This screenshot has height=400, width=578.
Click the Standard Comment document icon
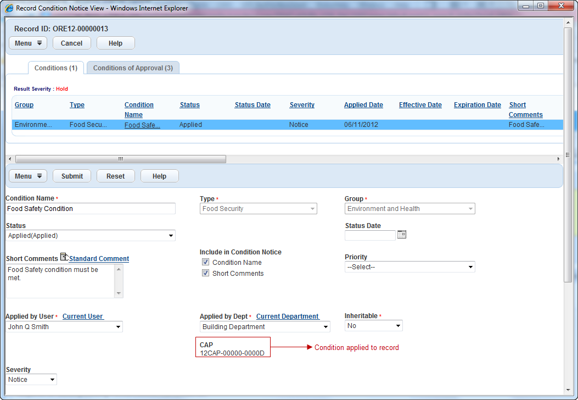(x=64, y=257)
